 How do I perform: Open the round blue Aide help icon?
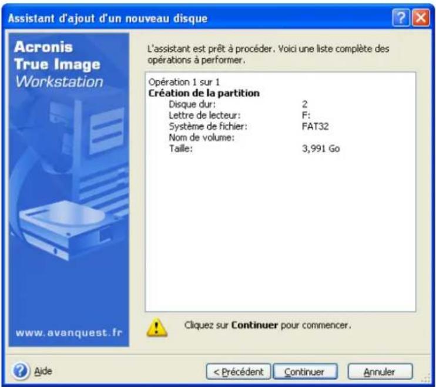[x=21, y=371]
